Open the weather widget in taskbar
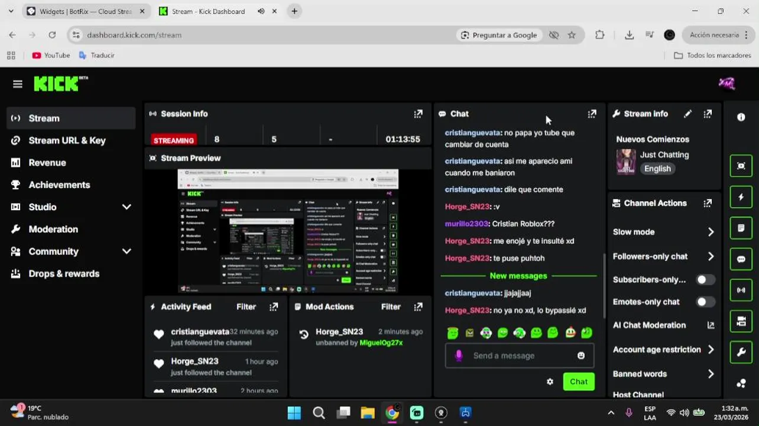Screen dimensions: 759x426 [x=40, y=412]
